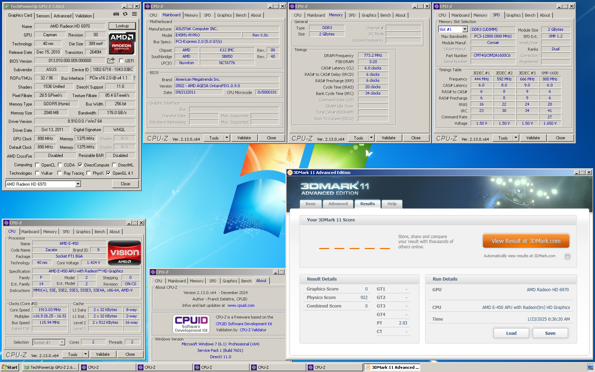Screen dimensions: 595x372
Task: Click the Windows Start button
Action: coord(10,367)
